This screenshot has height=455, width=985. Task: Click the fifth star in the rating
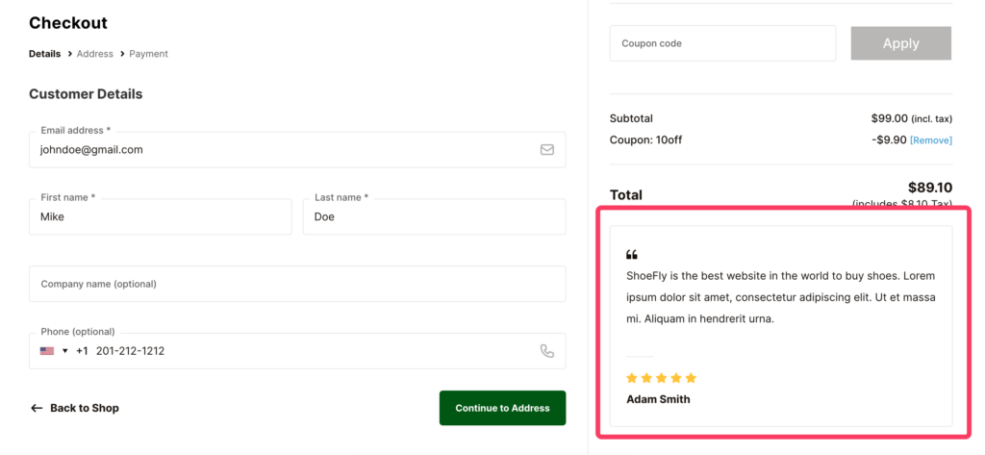[x=691, y=378]
